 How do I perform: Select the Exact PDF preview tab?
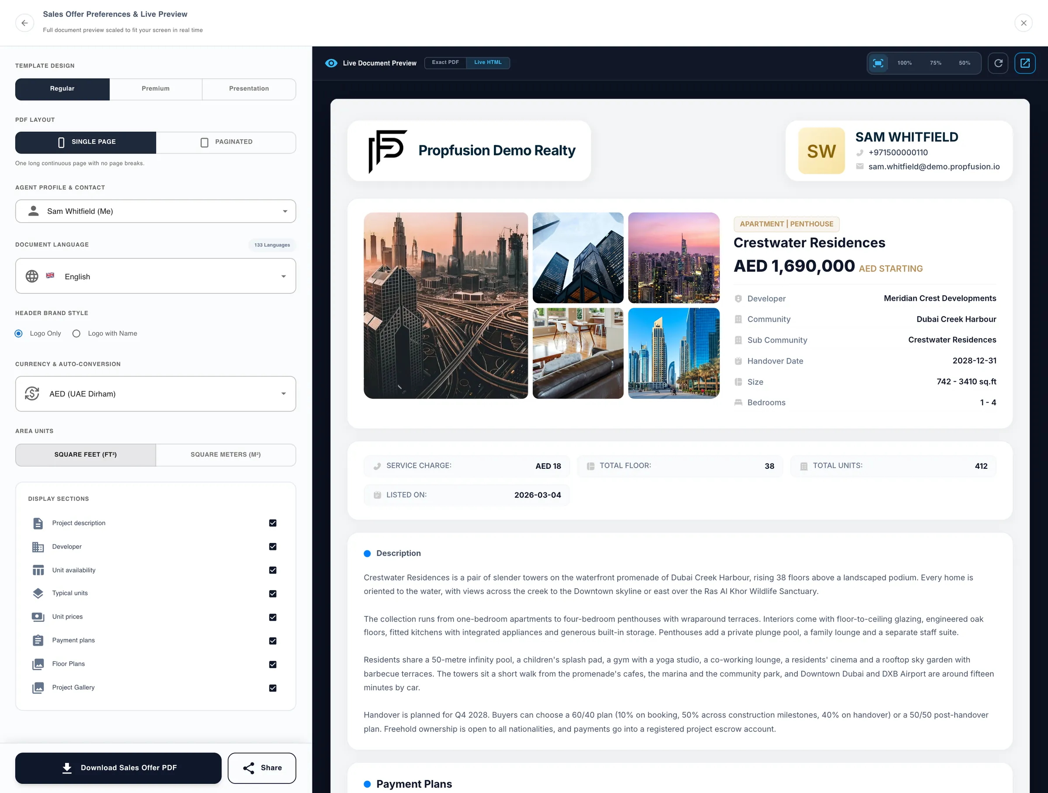445,62
